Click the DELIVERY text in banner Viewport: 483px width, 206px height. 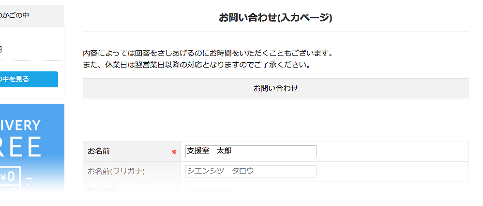[20, 125]
